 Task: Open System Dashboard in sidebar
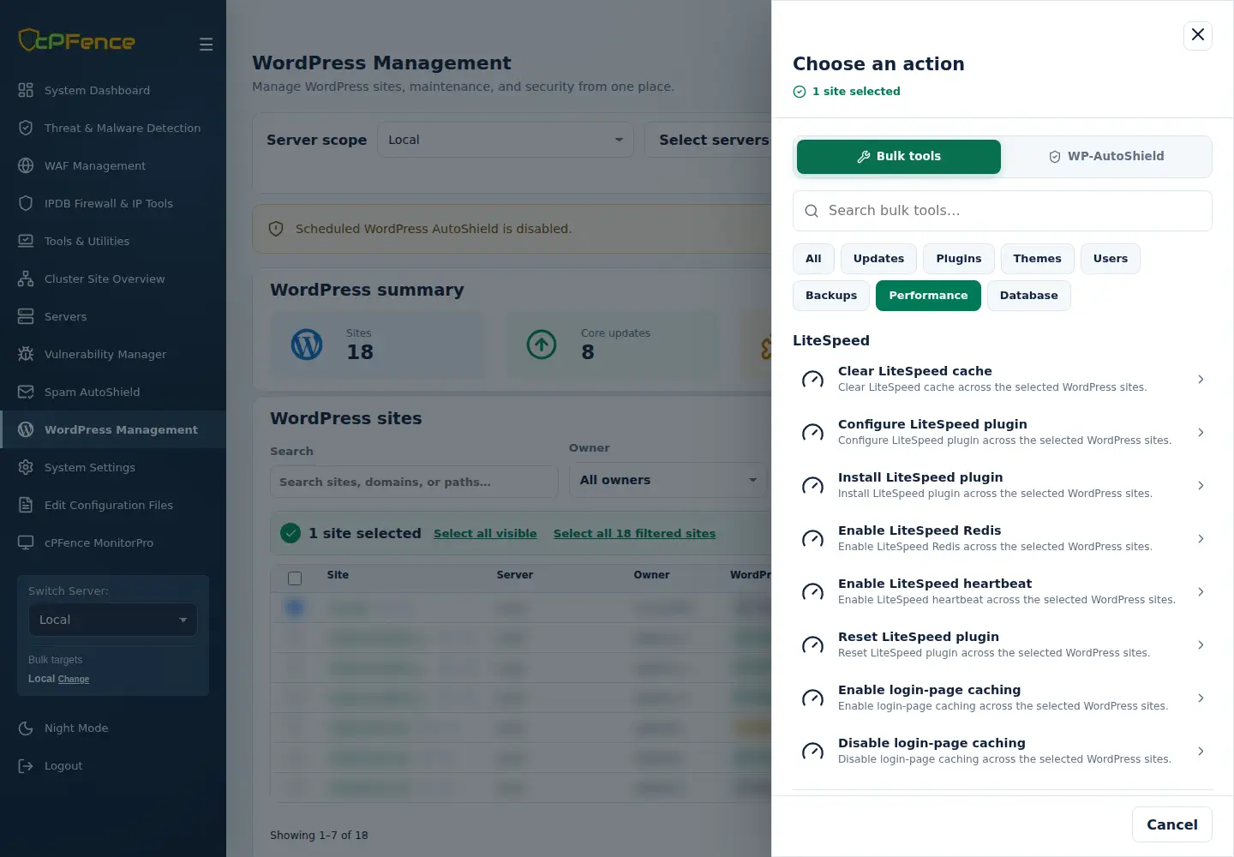(113, 90)
